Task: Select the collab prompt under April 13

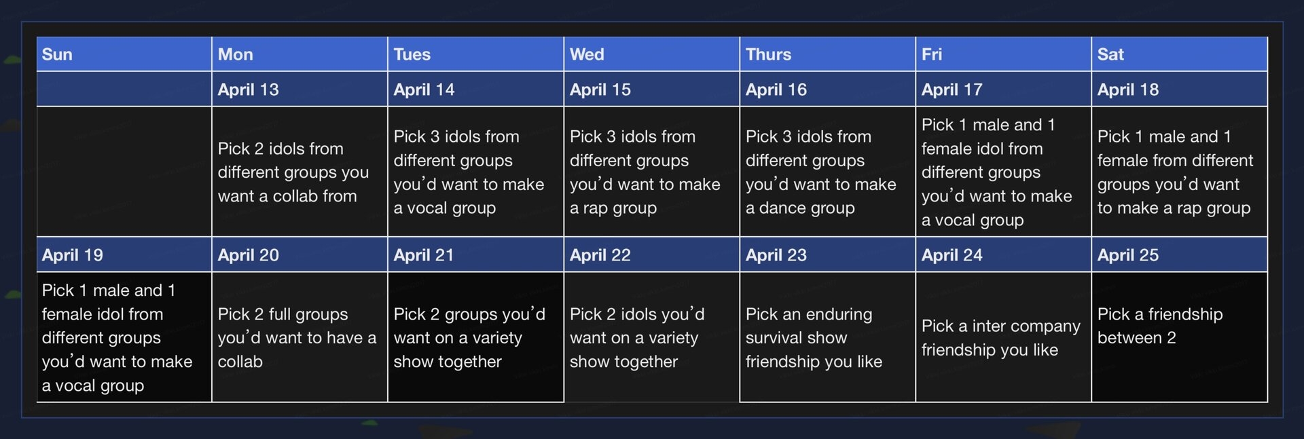Action: [x=300, y=172]
